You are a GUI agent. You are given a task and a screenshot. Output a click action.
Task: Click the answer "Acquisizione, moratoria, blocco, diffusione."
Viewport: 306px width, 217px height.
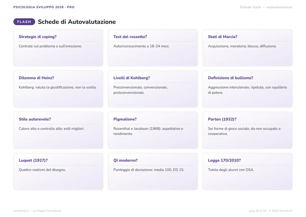pos(242,46)
